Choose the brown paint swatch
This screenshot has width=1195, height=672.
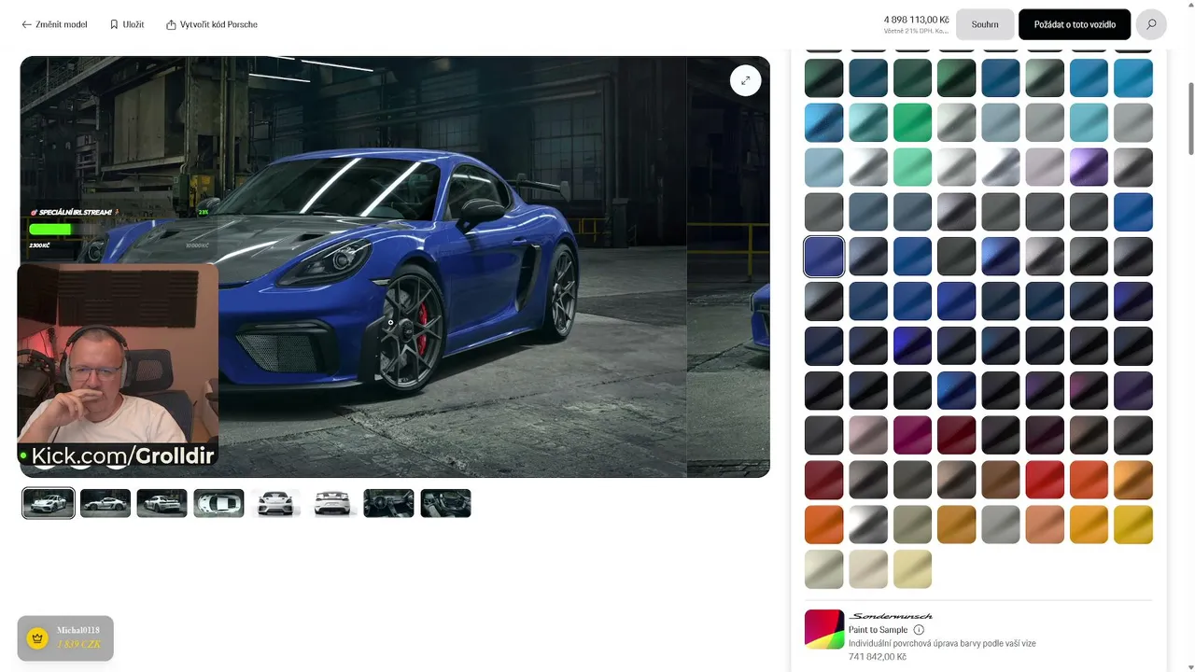click(x=1001, y=481)
